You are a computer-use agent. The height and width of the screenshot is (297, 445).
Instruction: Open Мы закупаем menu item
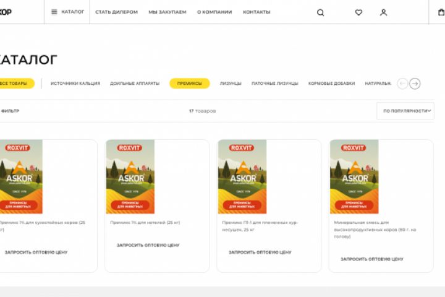pos(167,12)
